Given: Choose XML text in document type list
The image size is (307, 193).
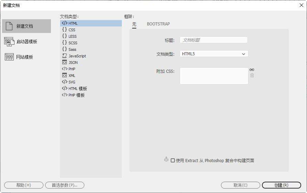Looking at the screenshot, I should click(72, 76).
